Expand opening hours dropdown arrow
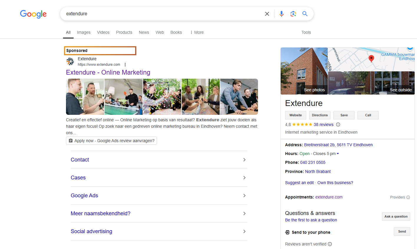The image size is (417, 249). [x=338, y=154]
